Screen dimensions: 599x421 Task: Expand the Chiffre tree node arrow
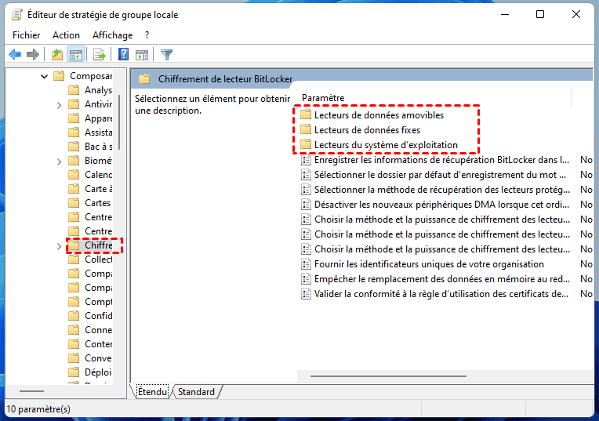pyautogui.click(x=59, y=246)
